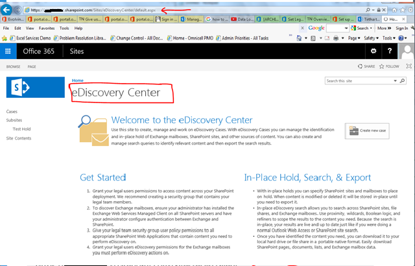Open the browser gear Tools icon

point(410,10)
